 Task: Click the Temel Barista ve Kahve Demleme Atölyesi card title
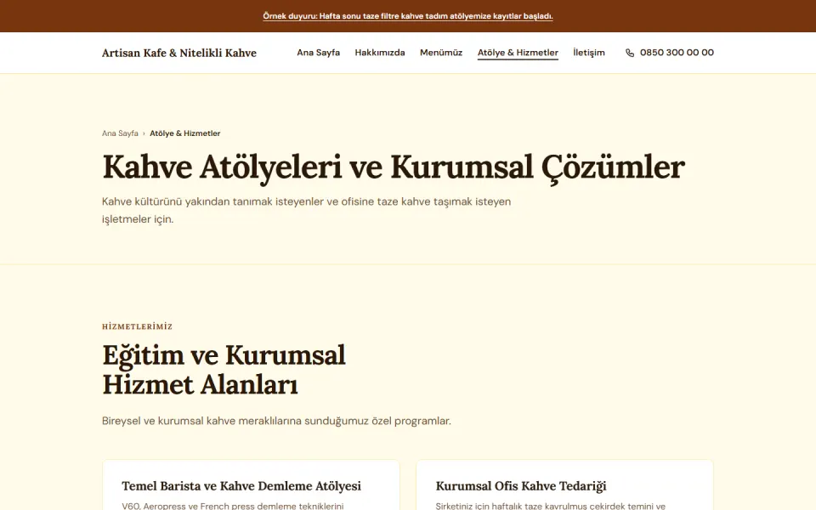[241, 486]
